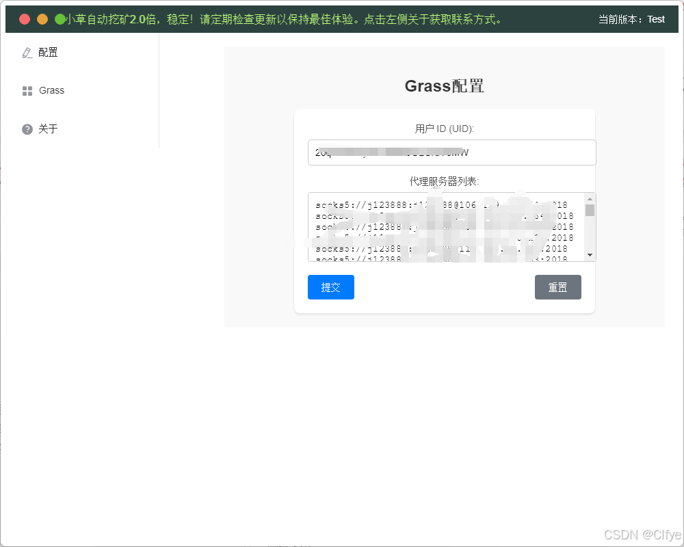This screenshot has width=684, height=547.
Task: Click the pencil icon next to 配置
Action: 27,53
